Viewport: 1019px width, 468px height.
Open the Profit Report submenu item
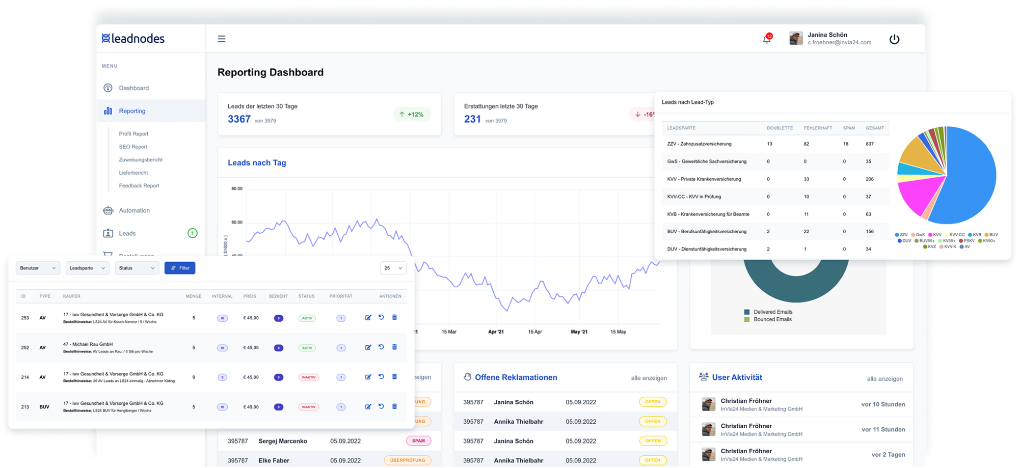133,133
